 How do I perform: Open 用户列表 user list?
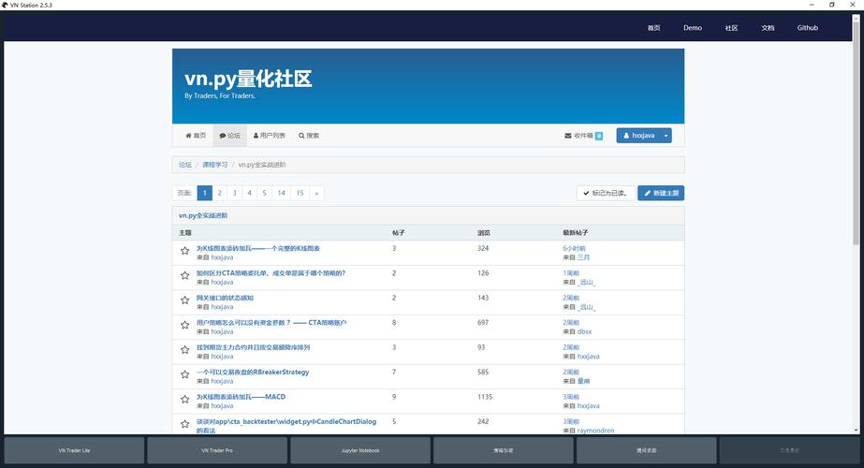pyautogui.click(x=270, y=136)
